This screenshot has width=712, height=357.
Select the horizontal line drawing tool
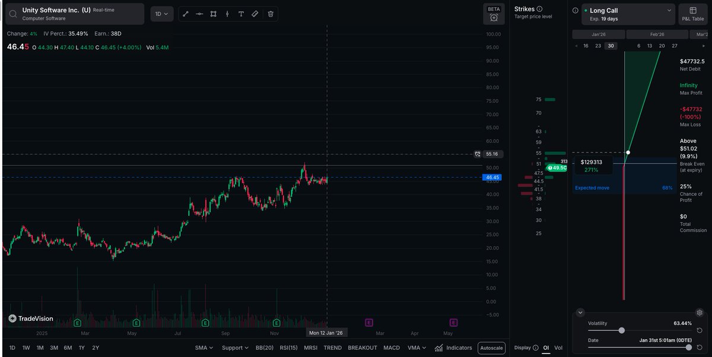199,14
